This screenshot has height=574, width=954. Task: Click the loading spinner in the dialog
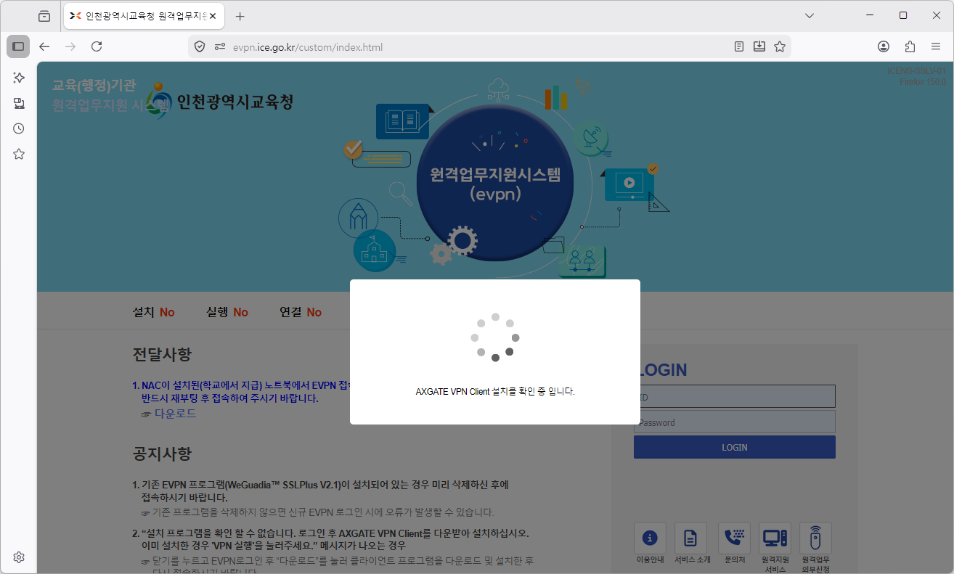click(495, 337)
